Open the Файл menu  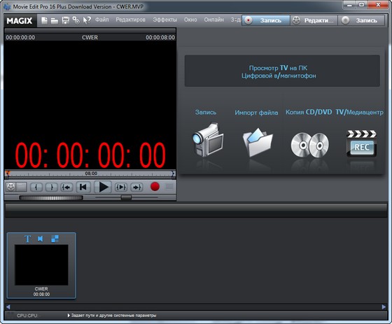pyautogui.click(x=101, y=20)
